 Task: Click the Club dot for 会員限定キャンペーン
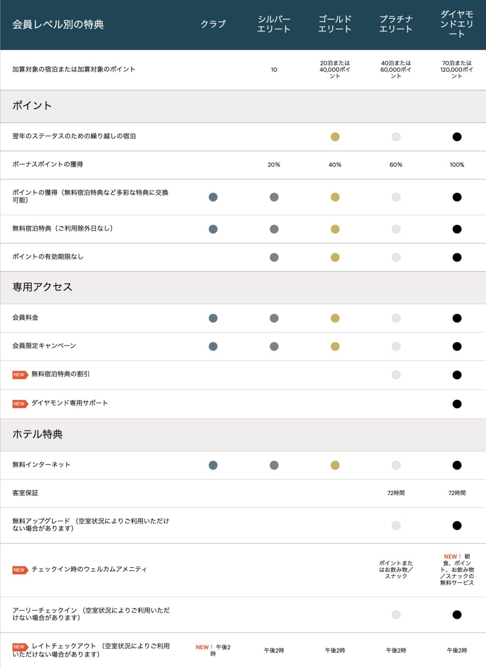pyautogui.click(x=213, y=346)
